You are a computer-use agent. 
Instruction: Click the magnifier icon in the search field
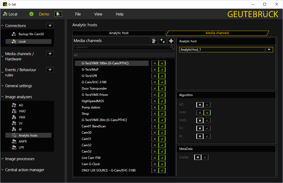172,47
